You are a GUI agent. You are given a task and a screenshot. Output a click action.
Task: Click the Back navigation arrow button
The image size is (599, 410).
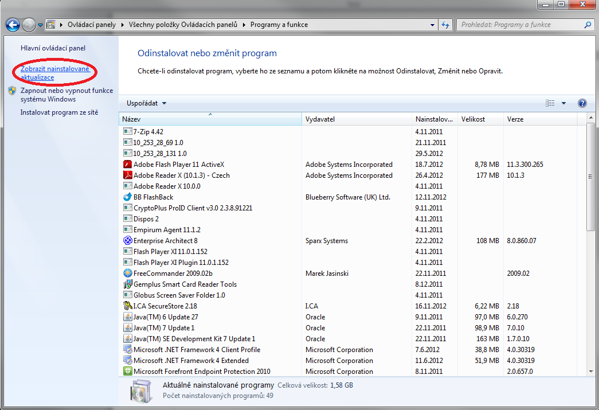(x=13, y=25)
